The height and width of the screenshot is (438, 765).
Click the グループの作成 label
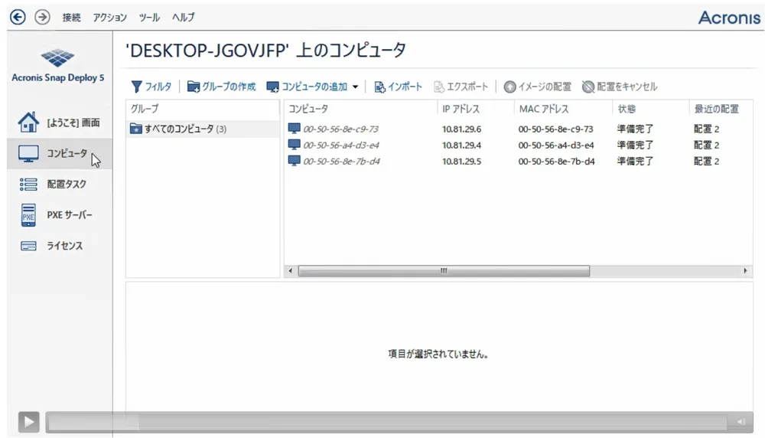tap(229, 87)
